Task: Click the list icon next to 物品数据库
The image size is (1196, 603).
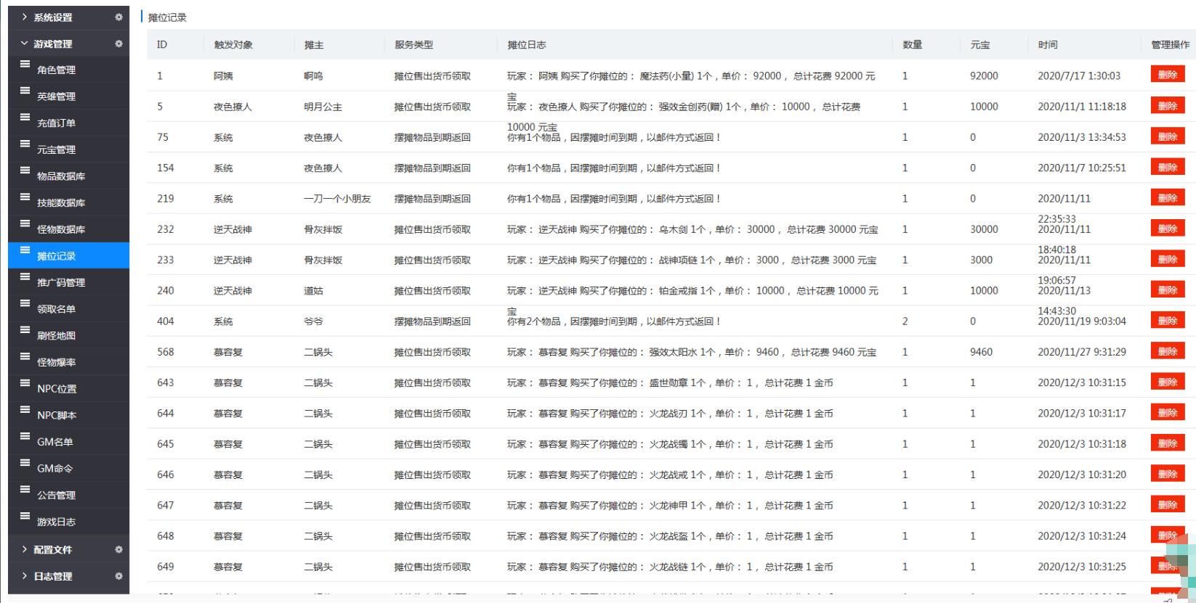Action: (25, 171)
